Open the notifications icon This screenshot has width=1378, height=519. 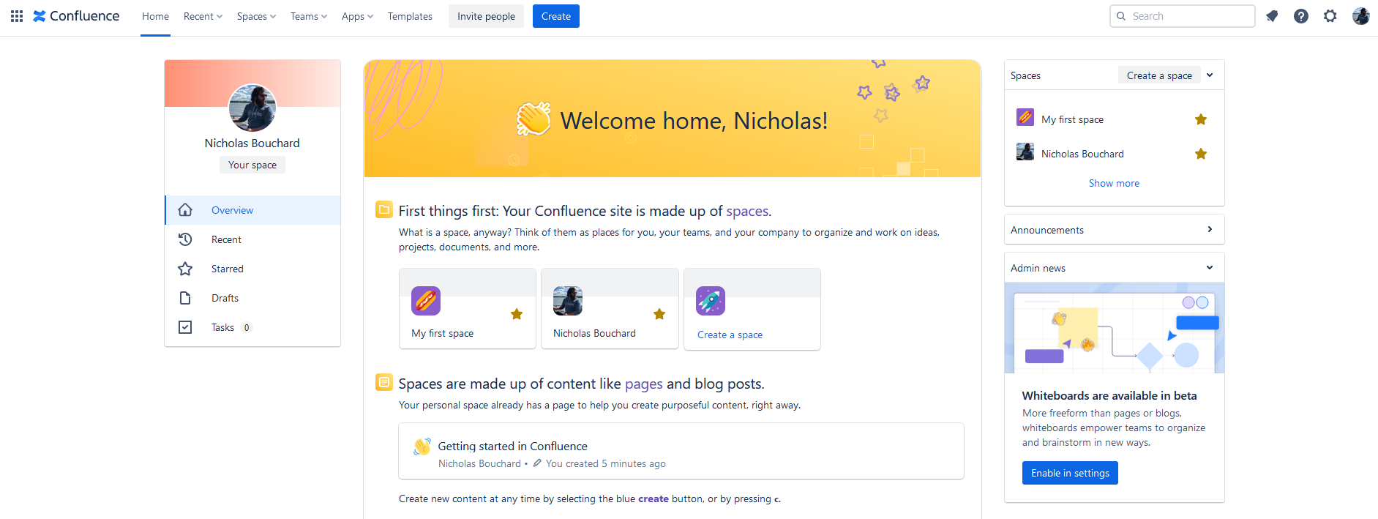click(1272, 16)
